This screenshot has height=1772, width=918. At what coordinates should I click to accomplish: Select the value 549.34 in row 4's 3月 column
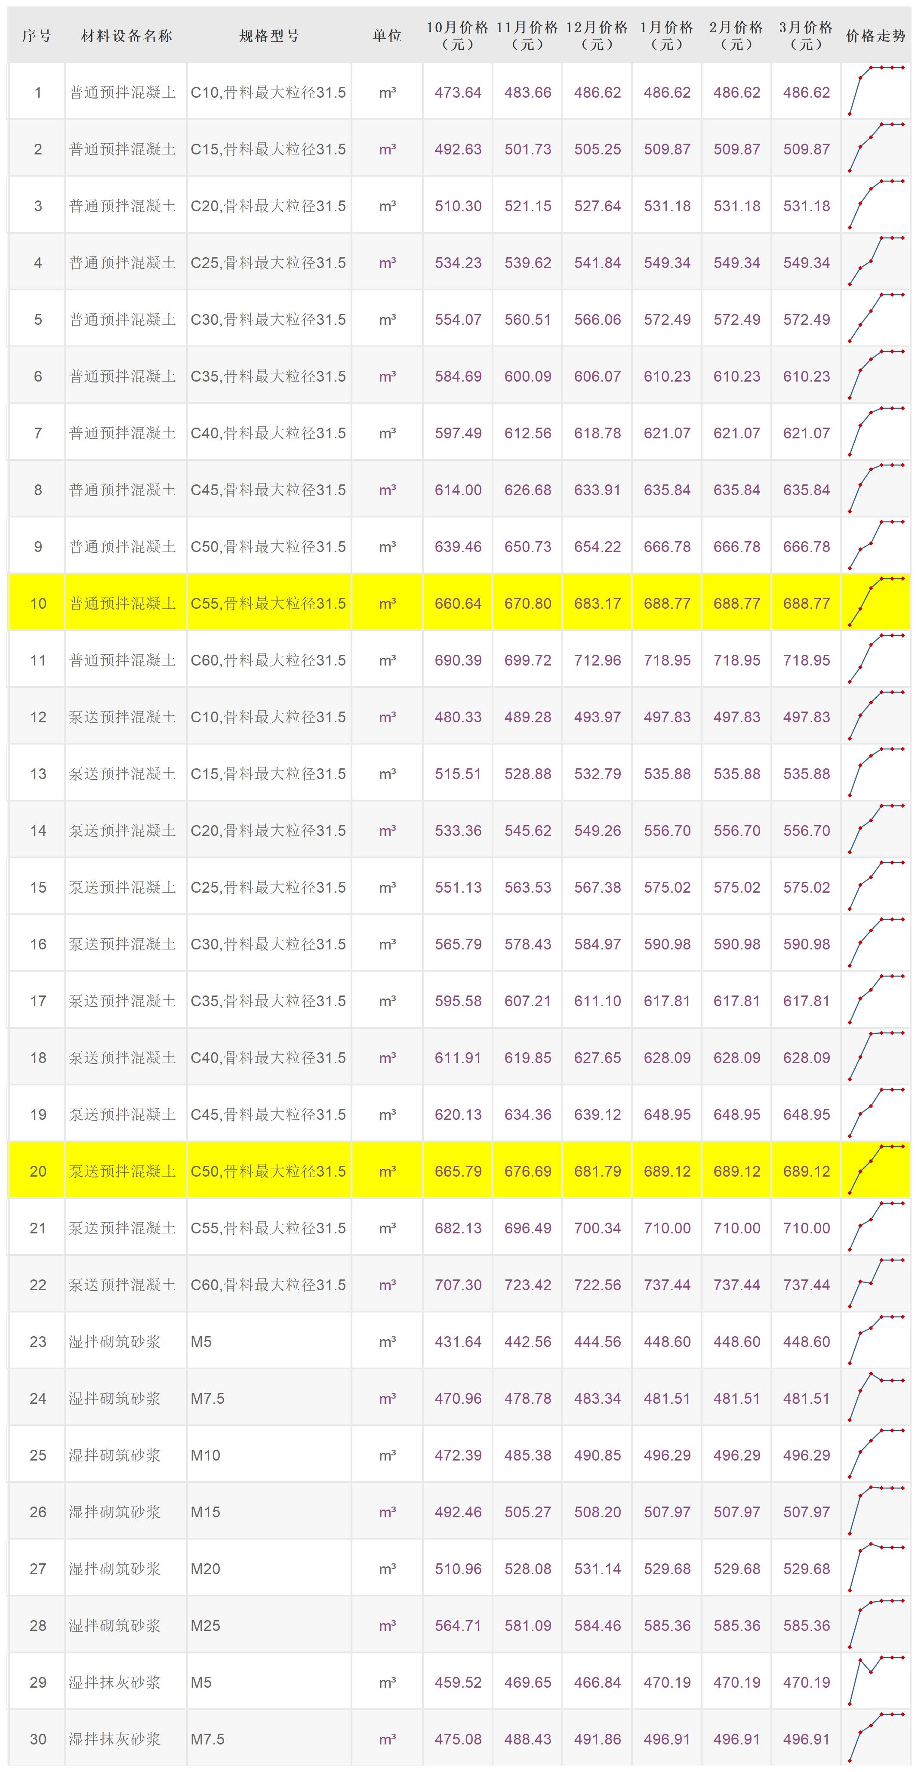pos(807,263)
